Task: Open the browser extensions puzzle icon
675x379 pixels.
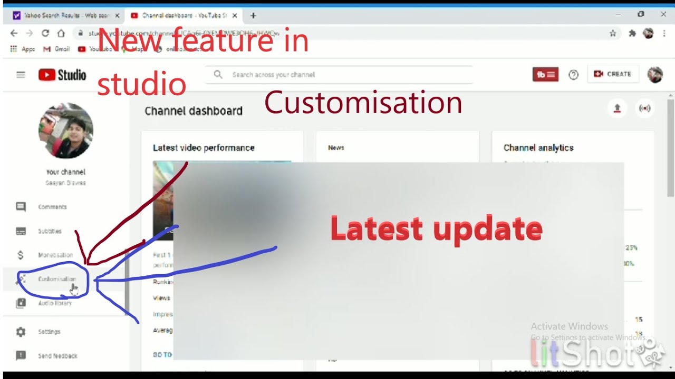Action: pyautogui.click(x=632, y=33)
